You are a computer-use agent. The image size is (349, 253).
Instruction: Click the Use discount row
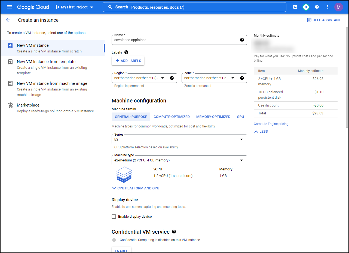(x=296, y=105)
